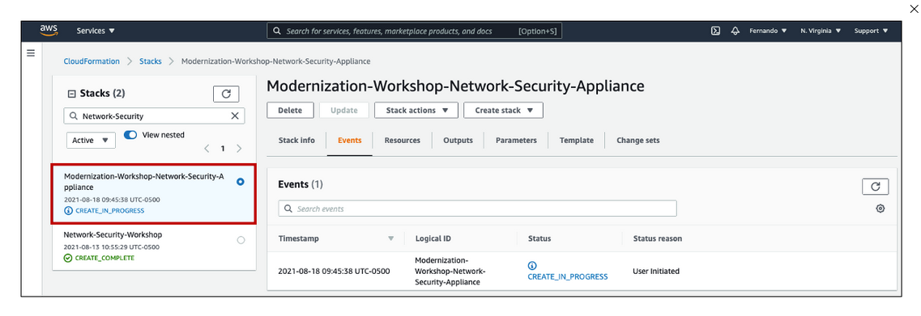Image resolution: width=921 pixels, height=316 pixels.
Task: Close the image viewer with X
Action: [913, 8]
